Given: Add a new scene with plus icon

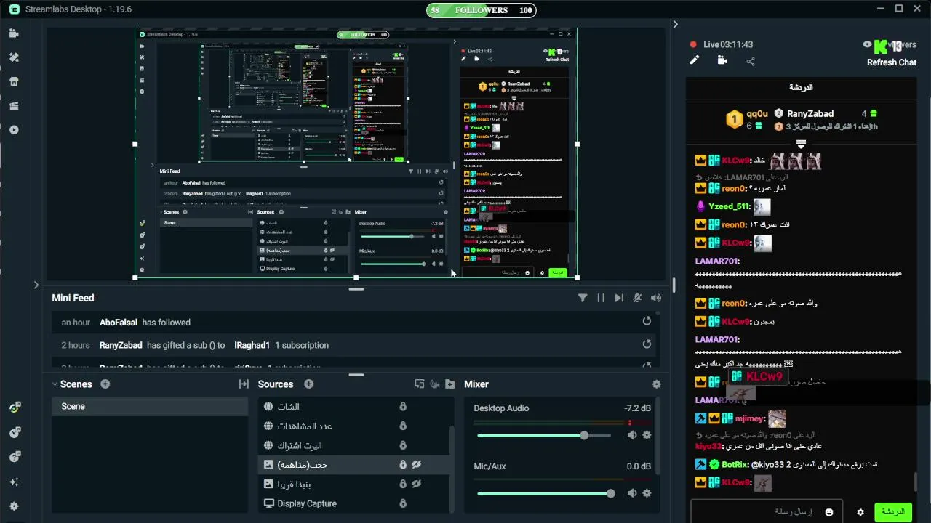Looking at the screenshot, I should [105, 384].
